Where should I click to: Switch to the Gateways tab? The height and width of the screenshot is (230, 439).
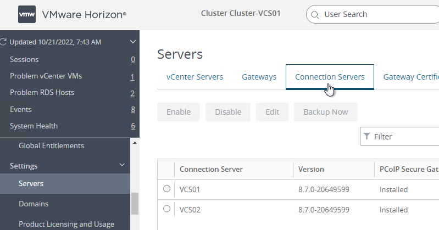point(259,77)
